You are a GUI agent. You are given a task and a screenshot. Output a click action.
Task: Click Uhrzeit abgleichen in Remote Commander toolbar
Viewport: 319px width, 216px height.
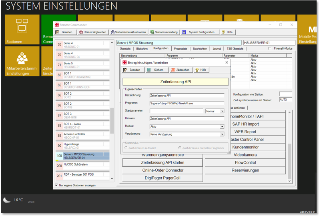coord(92,32)
